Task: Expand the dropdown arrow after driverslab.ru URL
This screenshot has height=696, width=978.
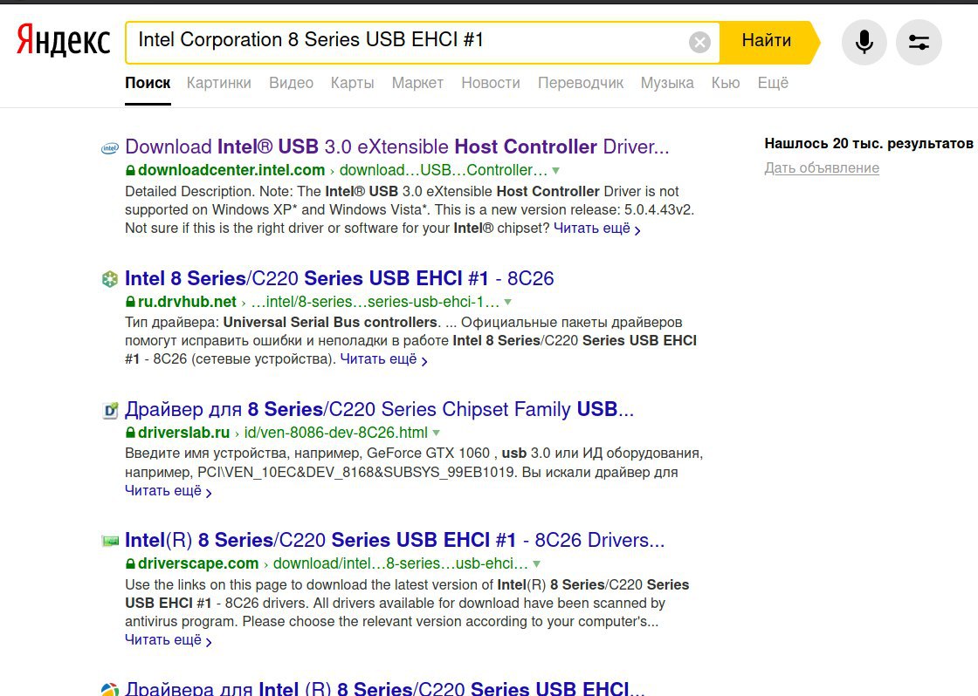Action: [x=436, y=433]
